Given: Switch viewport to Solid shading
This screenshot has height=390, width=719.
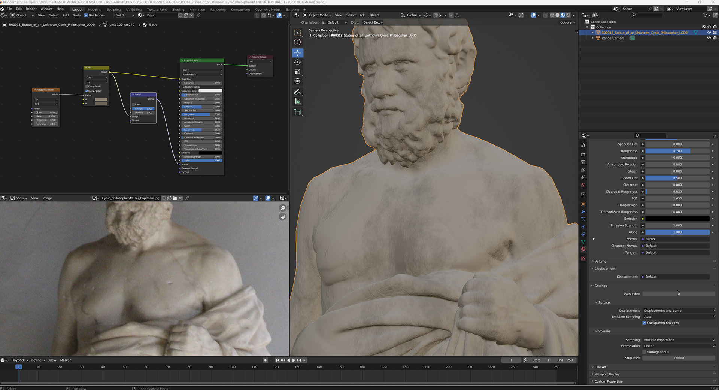Looking at the screenshot, I should tap(557, 15).
